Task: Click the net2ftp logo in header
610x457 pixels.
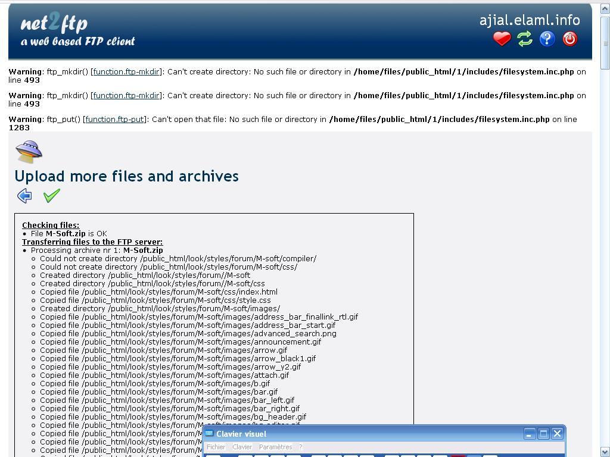Action: (78, 31)
